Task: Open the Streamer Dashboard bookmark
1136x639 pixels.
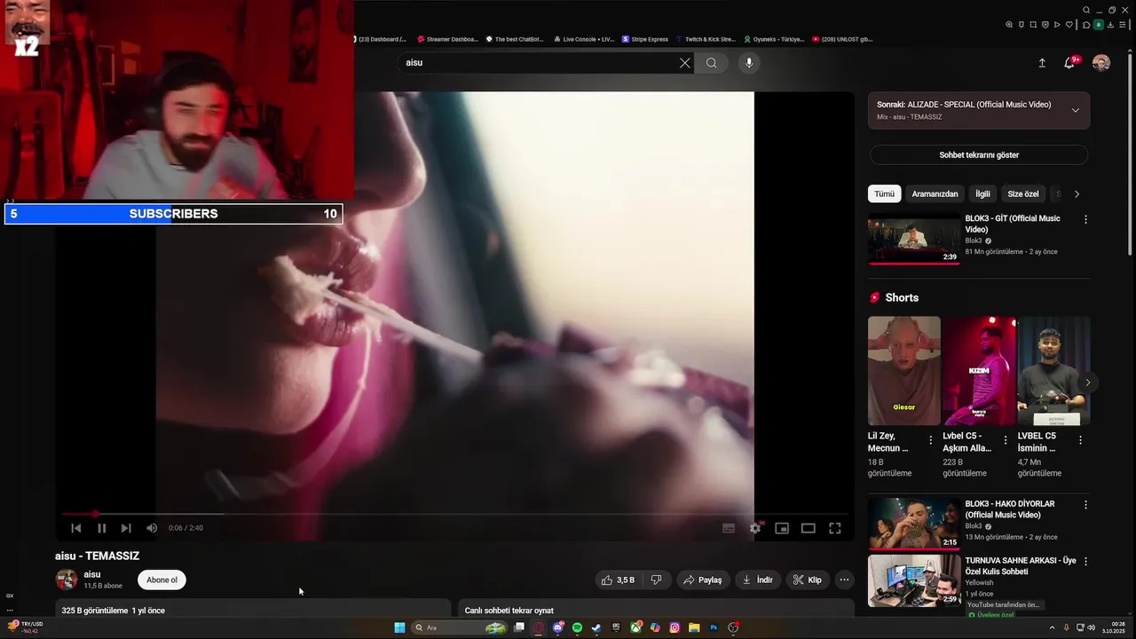Action: [x=447, y=39]
